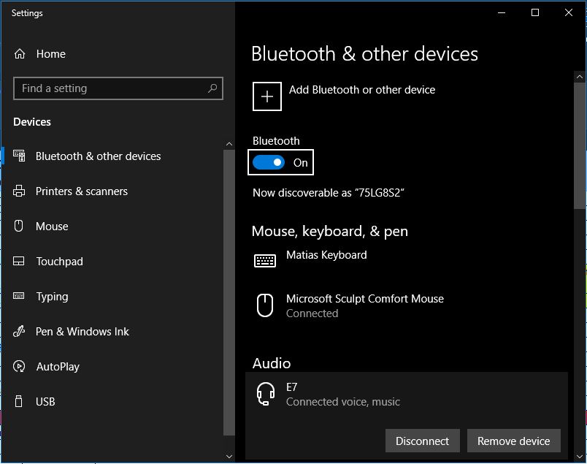Open Bluetooth & other devices settings icon
587x464 pixels.
(x=20, y=156)
